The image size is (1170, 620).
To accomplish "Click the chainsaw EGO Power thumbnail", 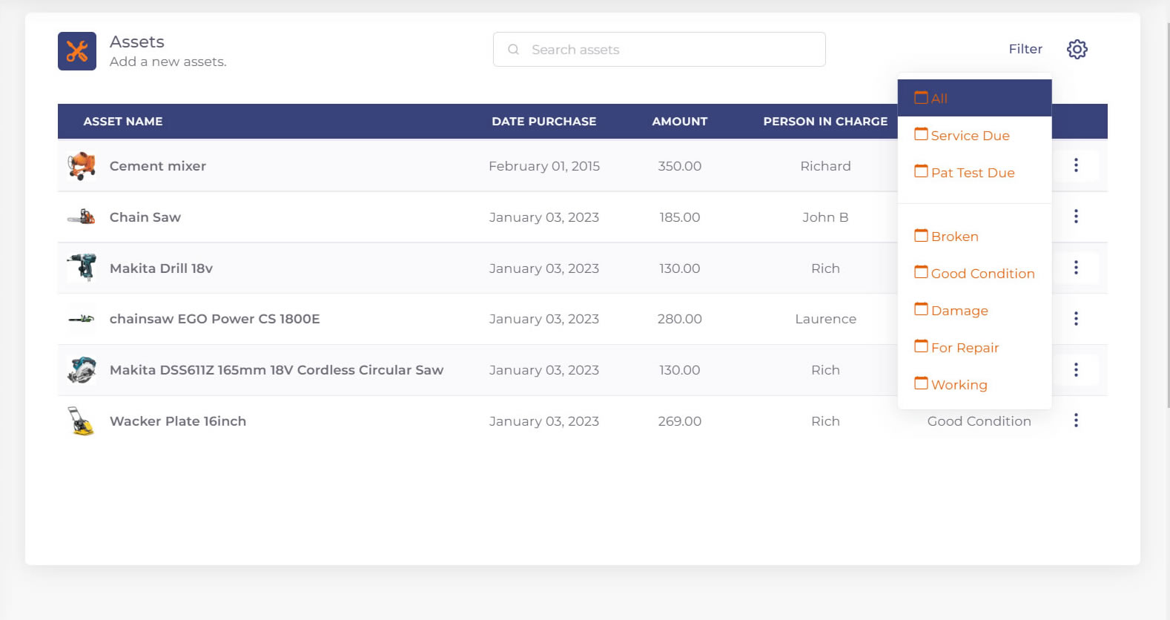I will click(x=82, y=319).
